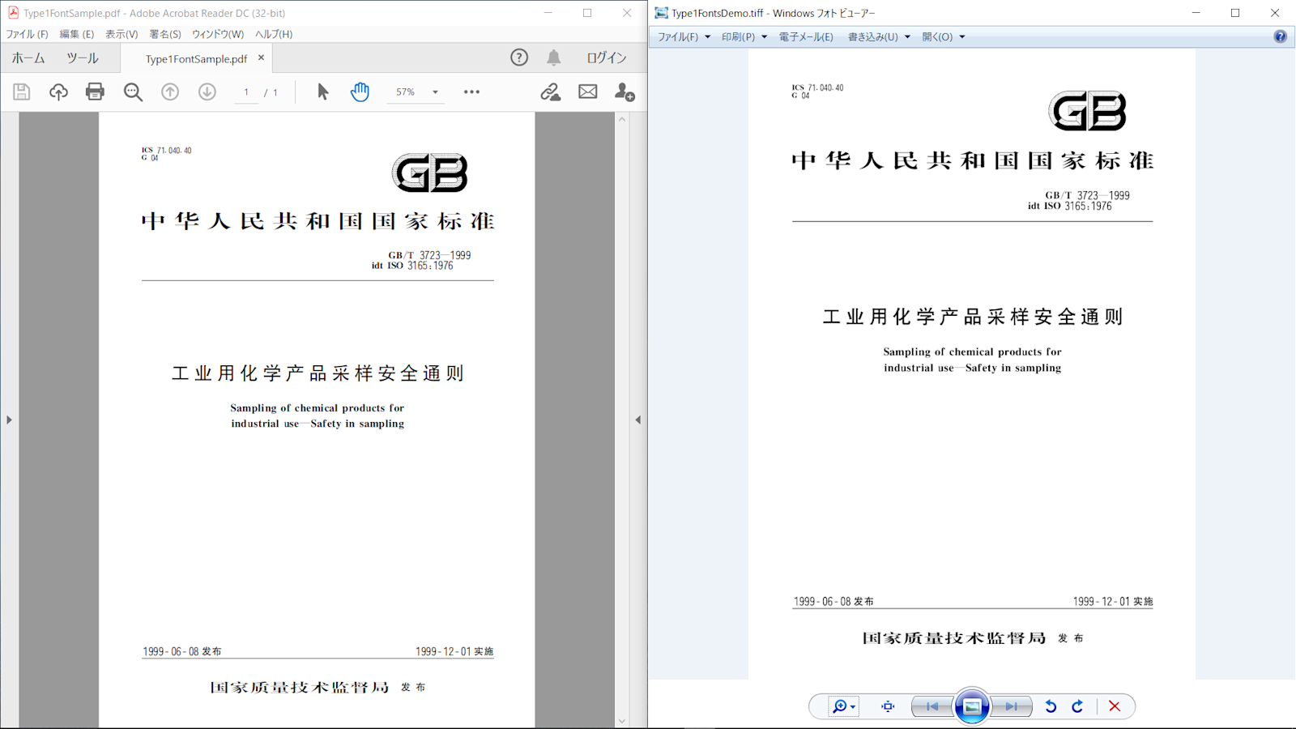Click 電子メール(E) in Photo Viewer

[806, 36]
